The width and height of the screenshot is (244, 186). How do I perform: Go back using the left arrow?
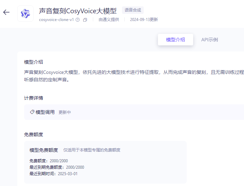coord(6,12)
